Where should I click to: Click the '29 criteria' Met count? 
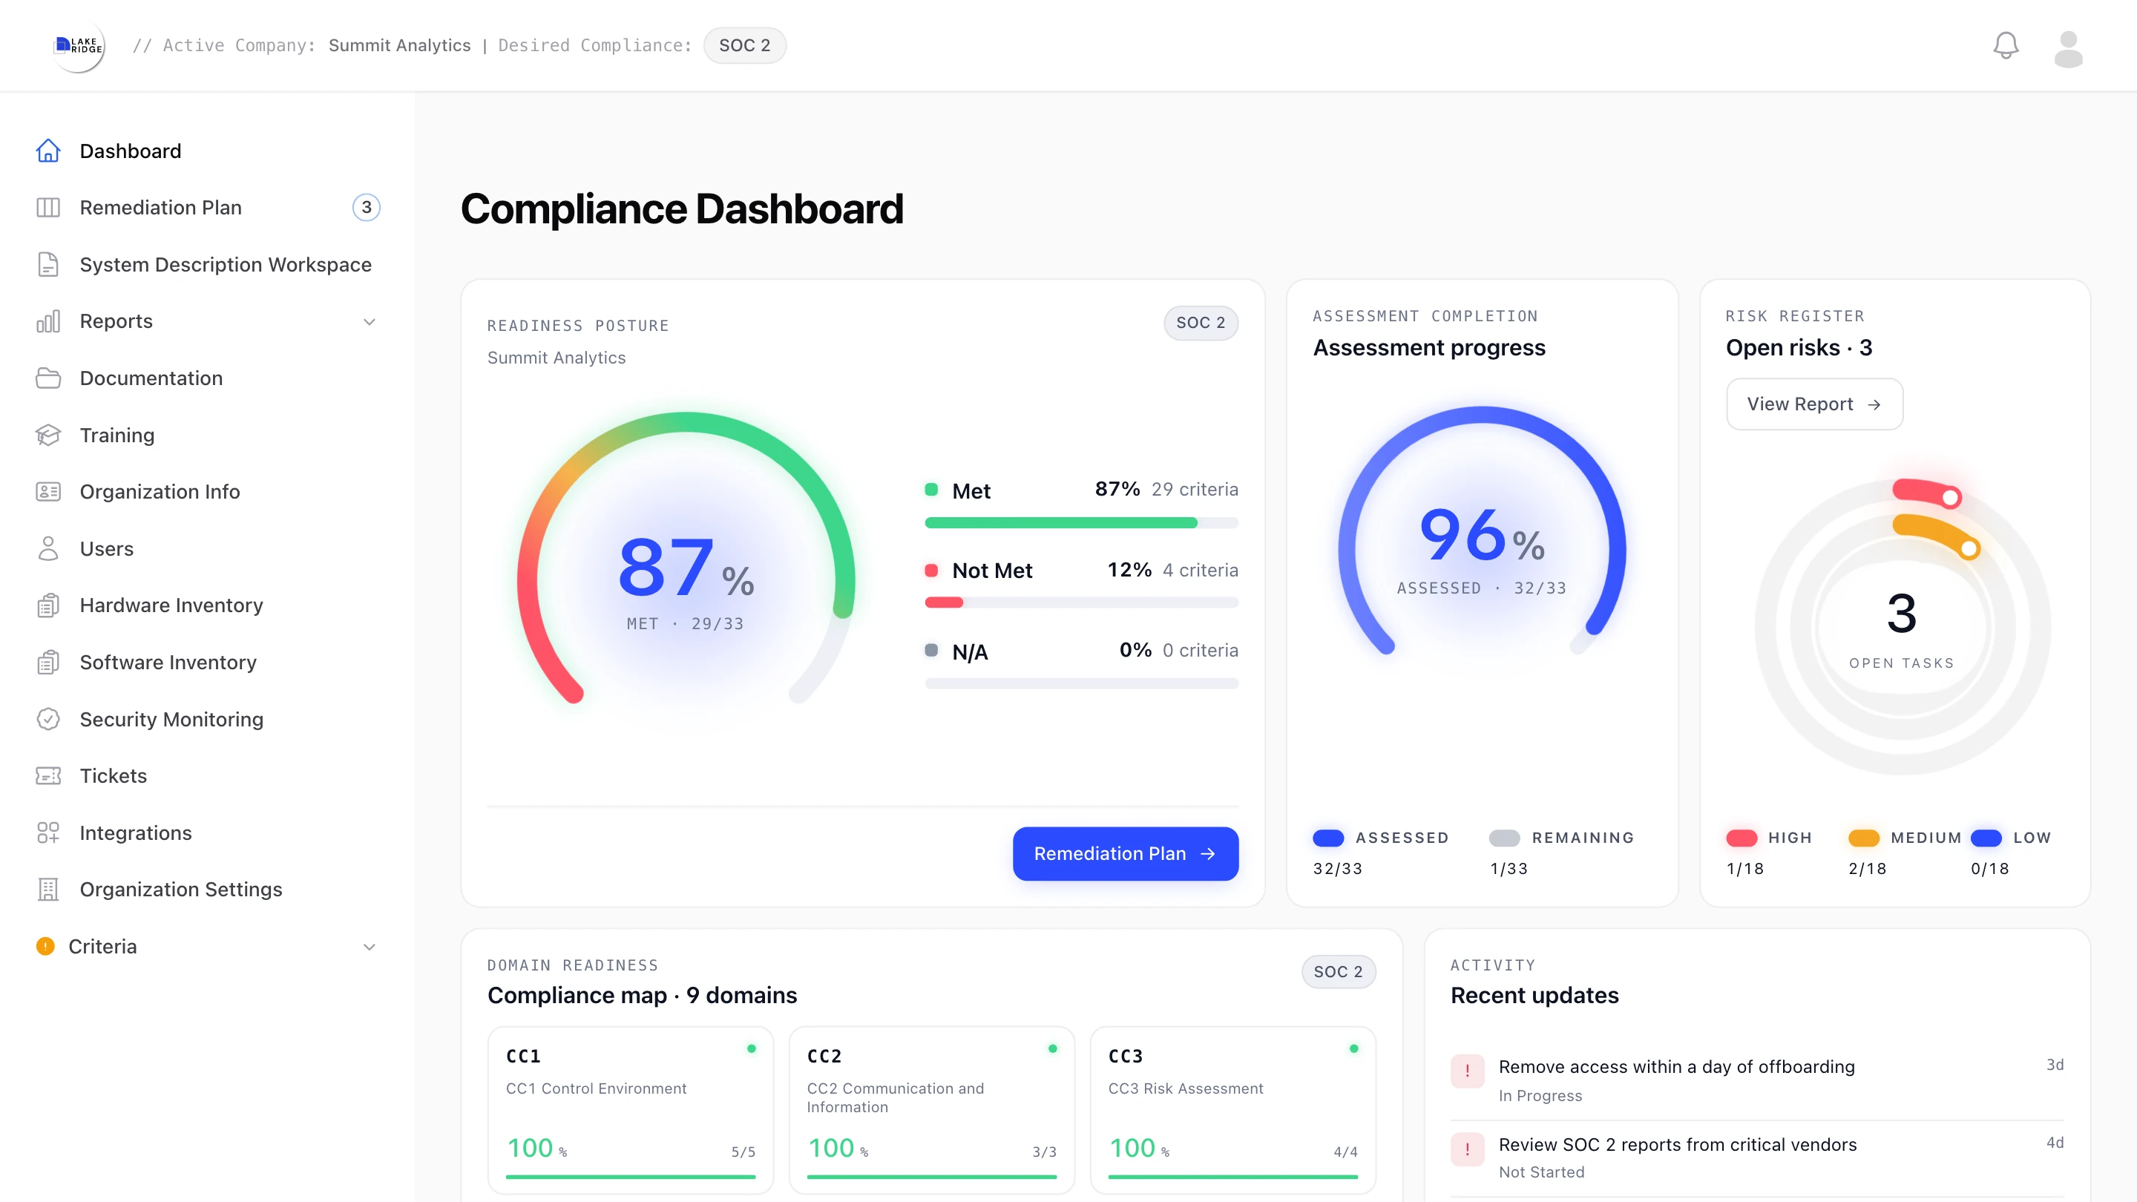[1195, 490]
